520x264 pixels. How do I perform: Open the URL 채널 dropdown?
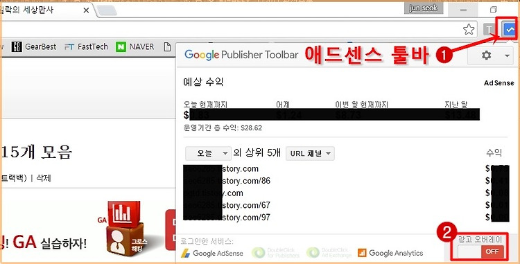pos(310,153)
